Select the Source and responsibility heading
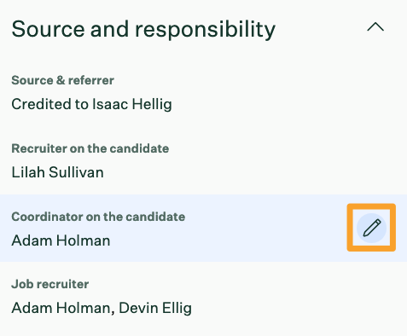 point(143,29)
